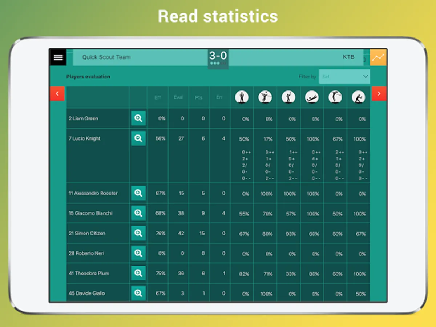Click the Eff column header

(158, 97)
